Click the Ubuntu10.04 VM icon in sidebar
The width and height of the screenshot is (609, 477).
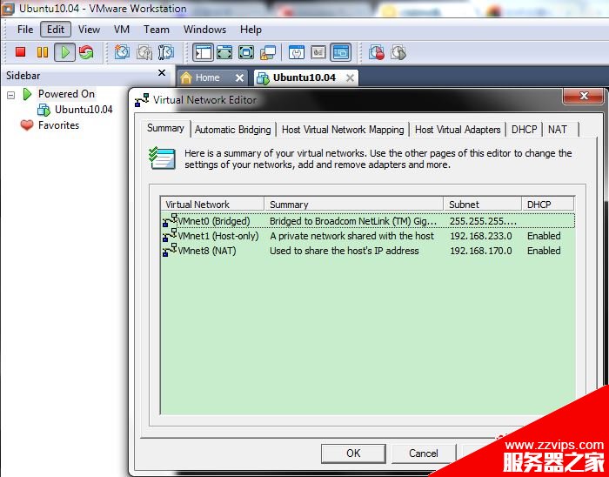[x=43, y=110]
